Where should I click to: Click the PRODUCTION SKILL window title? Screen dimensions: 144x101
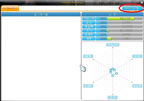[73, 3]
